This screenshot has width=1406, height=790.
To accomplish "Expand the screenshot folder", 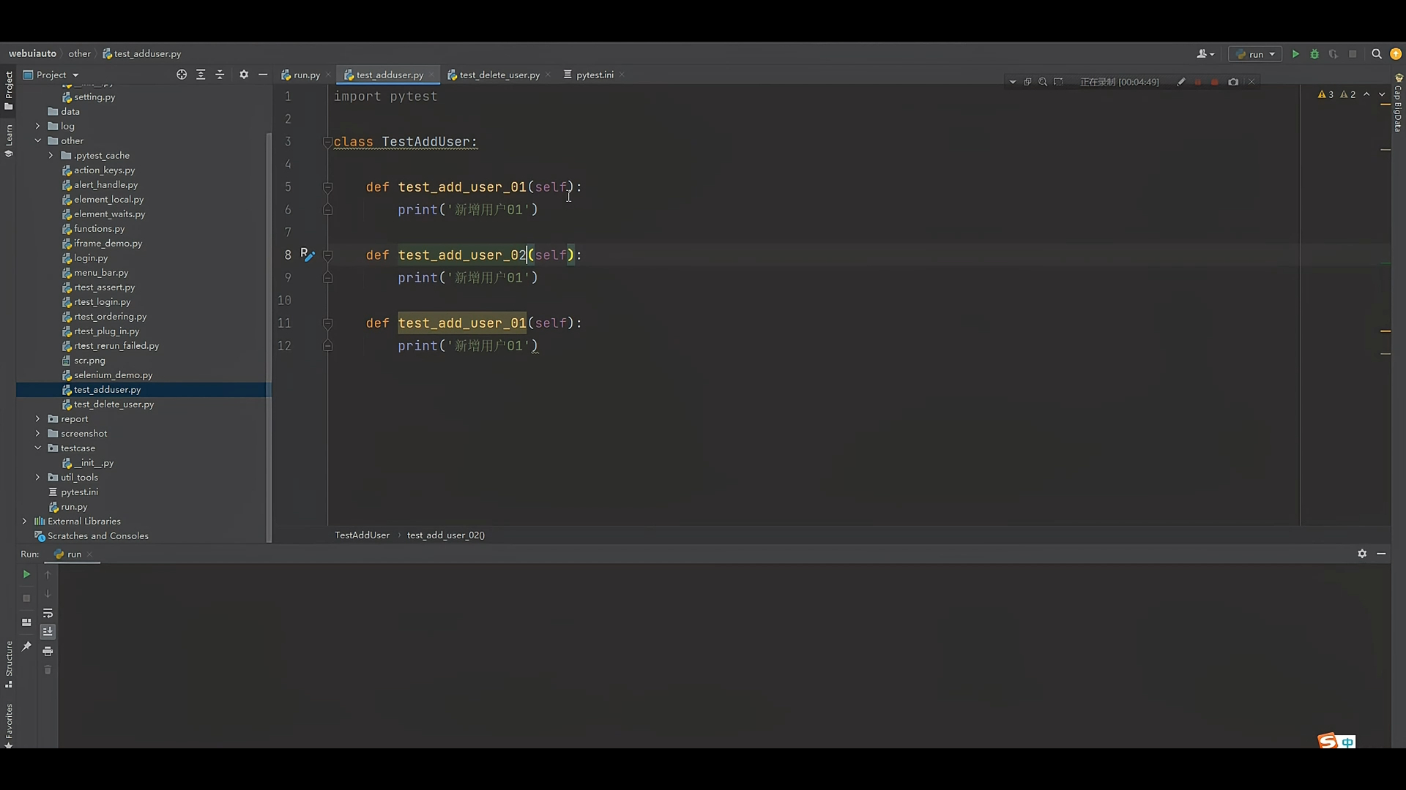I will [38, 433].
